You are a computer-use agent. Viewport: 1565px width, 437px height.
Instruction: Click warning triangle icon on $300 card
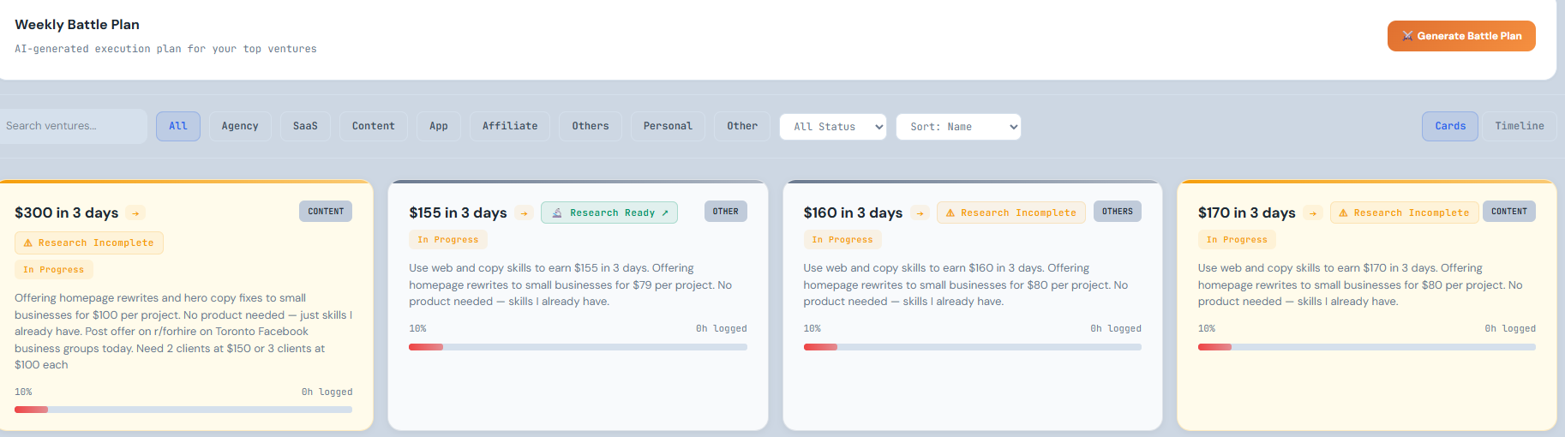(x=27, y=243)
